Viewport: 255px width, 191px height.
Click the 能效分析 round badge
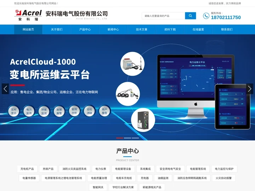tap(74, 111)
